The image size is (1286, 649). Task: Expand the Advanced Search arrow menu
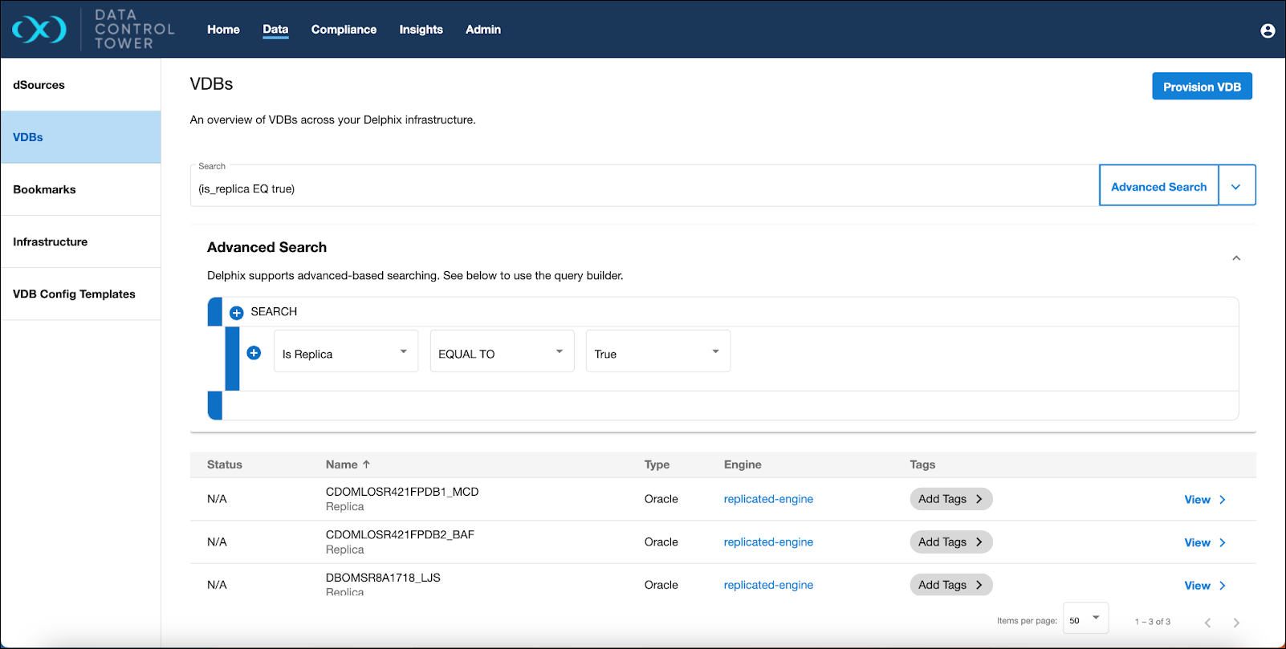click(1236, 187)
